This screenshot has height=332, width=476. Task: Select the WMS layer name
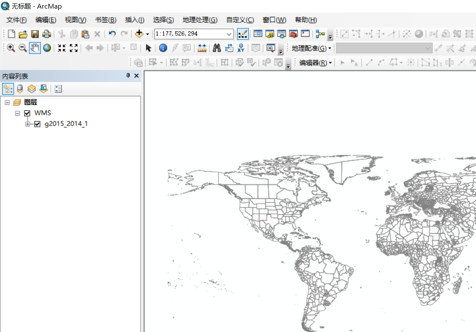[43, 113]
